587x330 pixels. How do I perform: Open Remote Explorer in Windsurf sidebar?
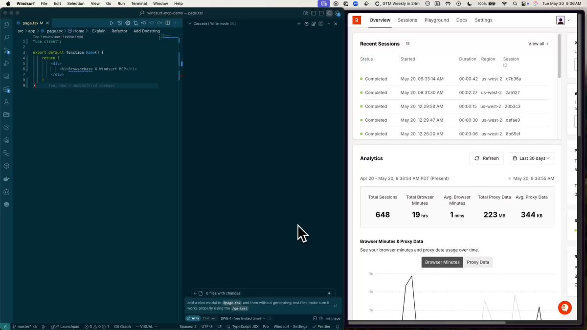pyautogui.click(x=6, y=76)
